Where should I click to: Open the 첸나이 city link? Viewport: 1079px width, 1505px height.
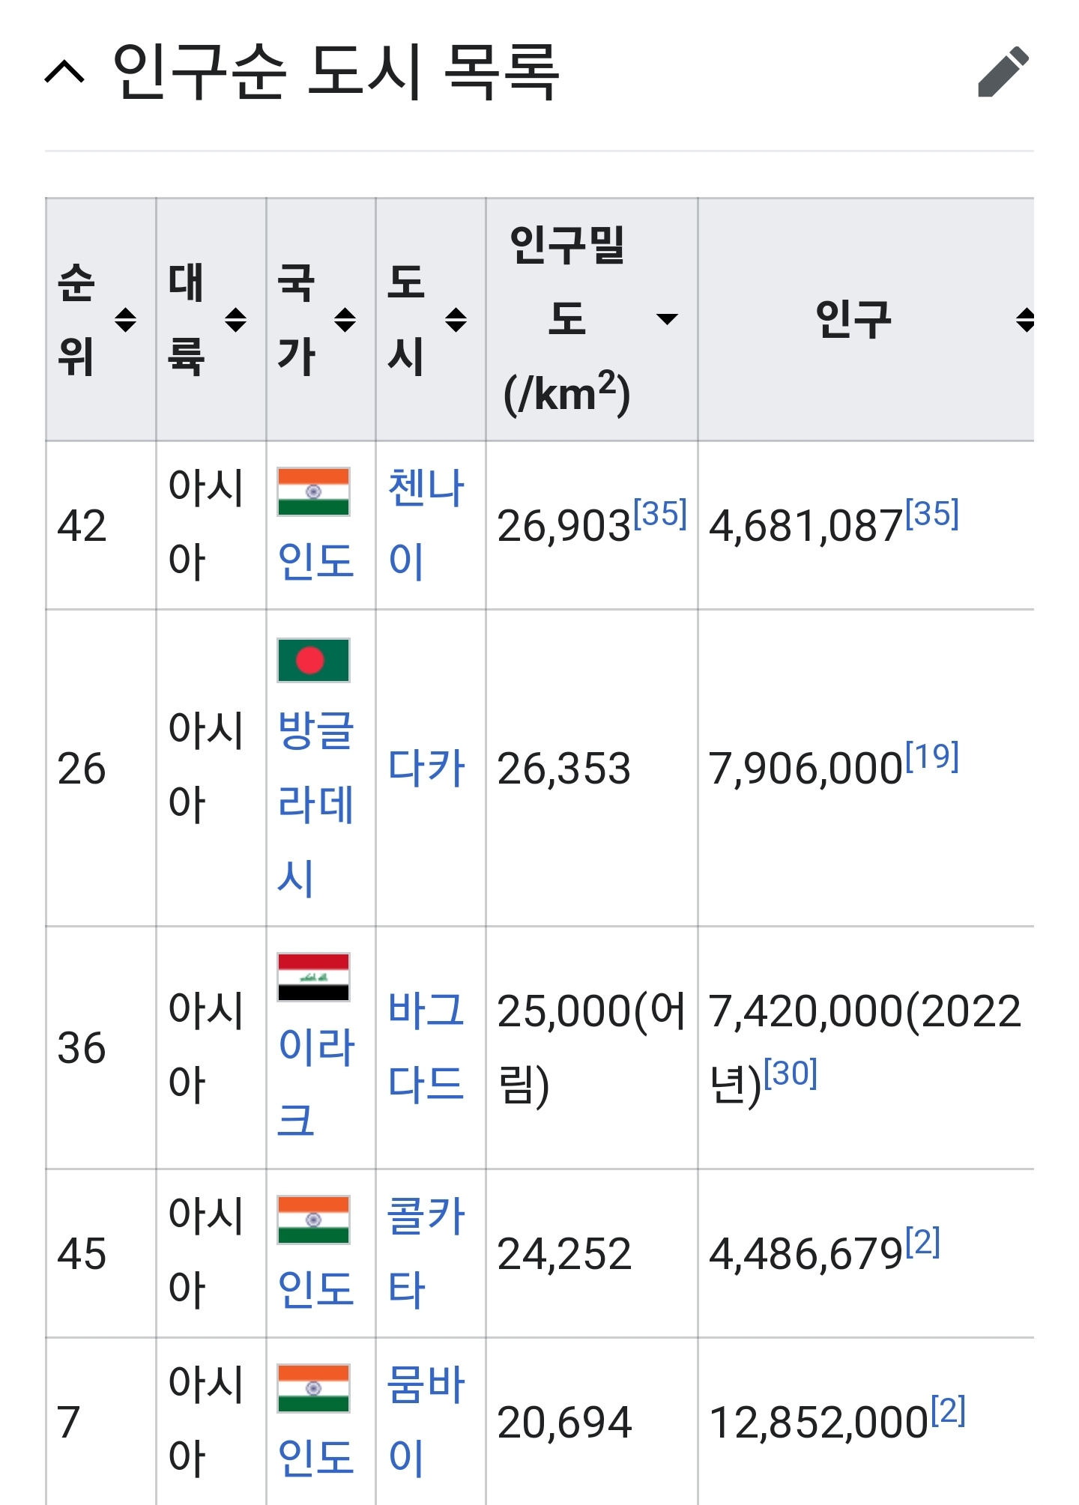pos(426,524)
